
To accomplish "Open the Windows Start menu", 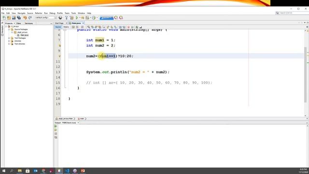I will point(4,171).
